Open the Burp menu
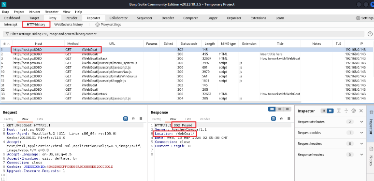The width and height of the screenshot is (374, 181). tap(5, 12)
